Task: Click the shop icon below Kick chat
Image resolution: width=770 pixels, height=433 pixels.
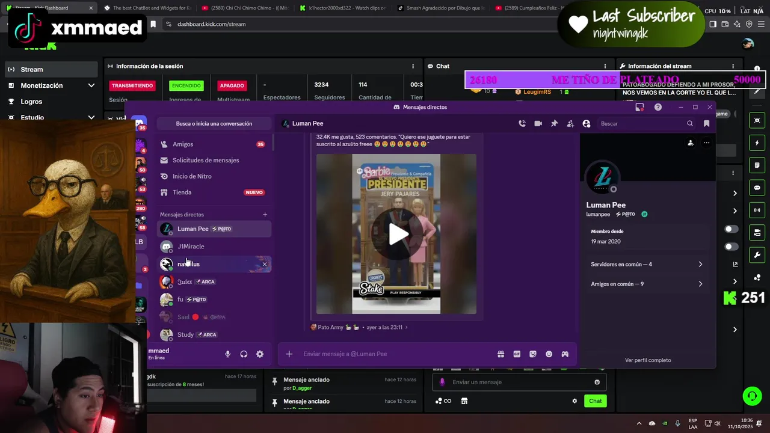Action: pos(464,401)
